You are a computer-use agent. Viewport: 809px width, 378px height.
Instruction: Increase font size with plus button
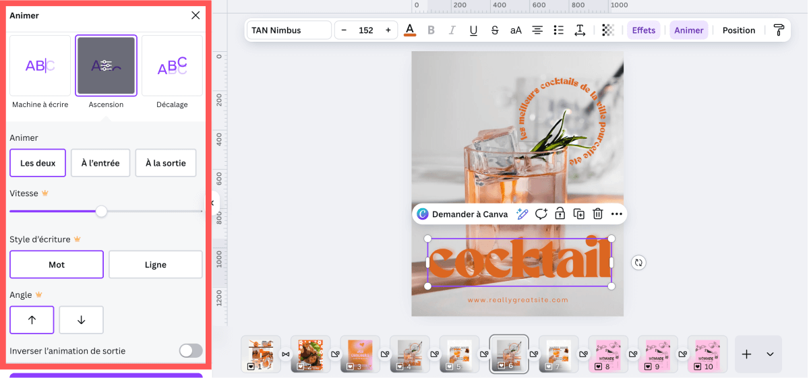point(388,30)
